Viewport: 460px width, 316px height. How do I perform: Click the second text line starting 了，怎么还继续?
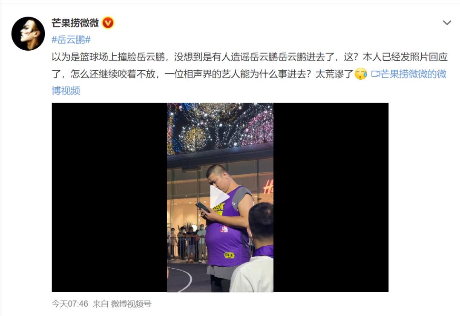[x=202, y=74]
